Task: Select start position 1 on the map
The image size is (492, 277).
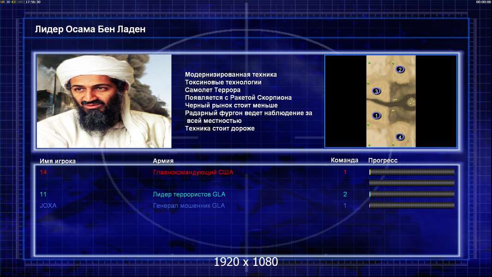Action: click(377, 116)
